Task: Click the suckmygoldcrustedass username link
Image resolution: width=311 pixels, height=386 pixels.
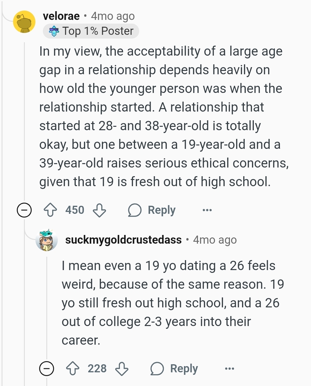Action: click(x=123, y=240)
